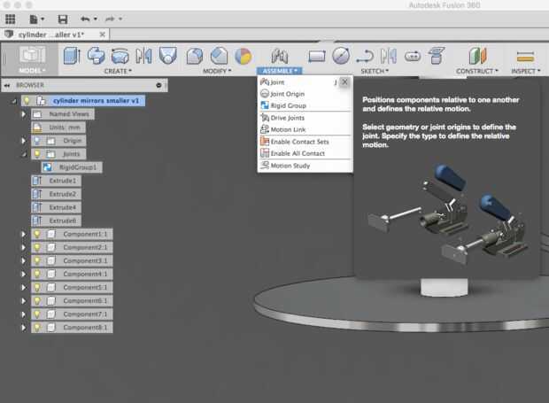Viewport: 549px width, 403px height.
Task: Select the Sketch Mirror tool
Action: (x=389, y=56)
